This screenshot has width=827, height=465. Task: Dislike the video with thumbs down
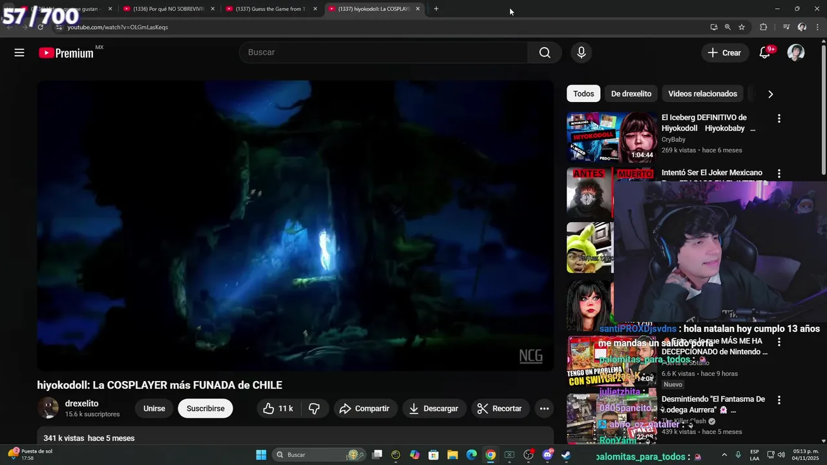pos(315,409)
